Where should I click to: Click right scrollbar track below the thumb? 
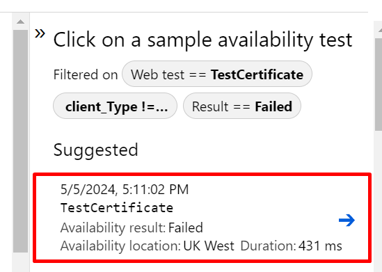tap(379, 201)
